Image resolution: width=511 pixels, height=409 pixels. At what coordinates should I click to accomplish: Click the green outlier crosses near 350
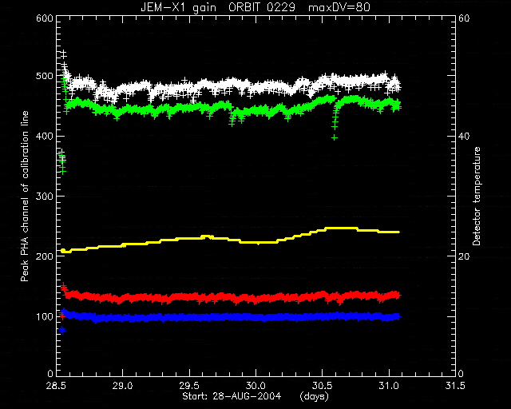[62, 165]
